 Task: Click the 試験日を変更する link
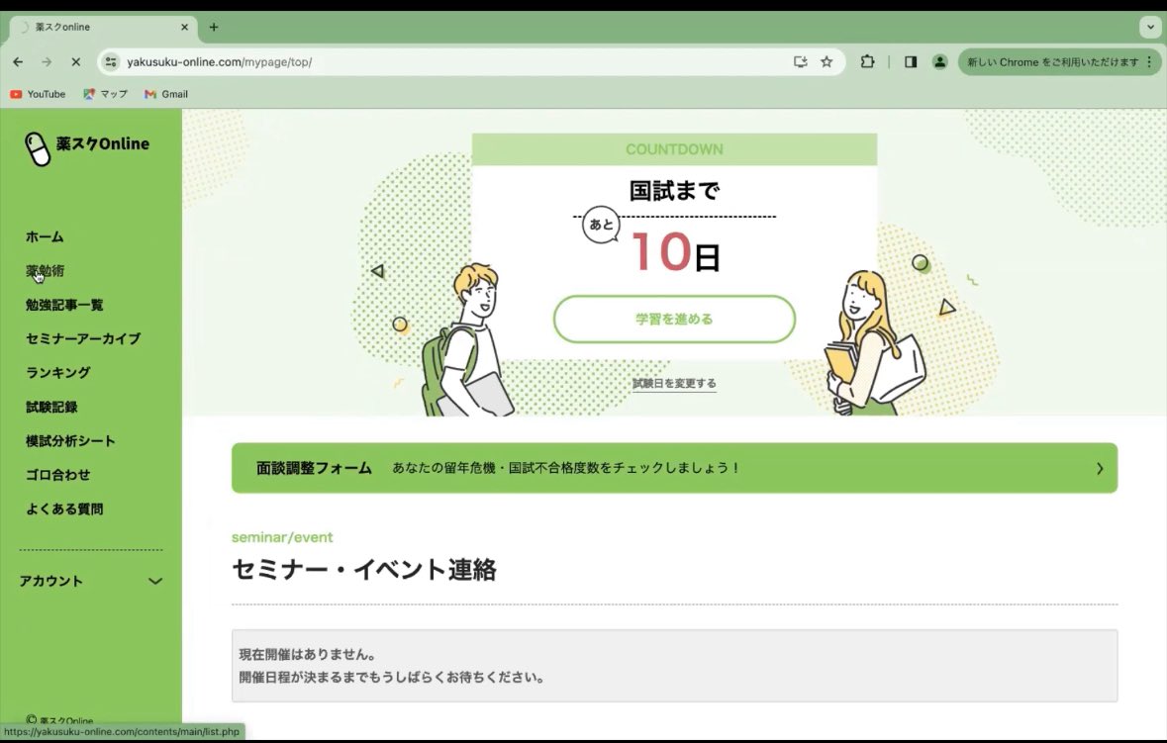coord(674,383)
